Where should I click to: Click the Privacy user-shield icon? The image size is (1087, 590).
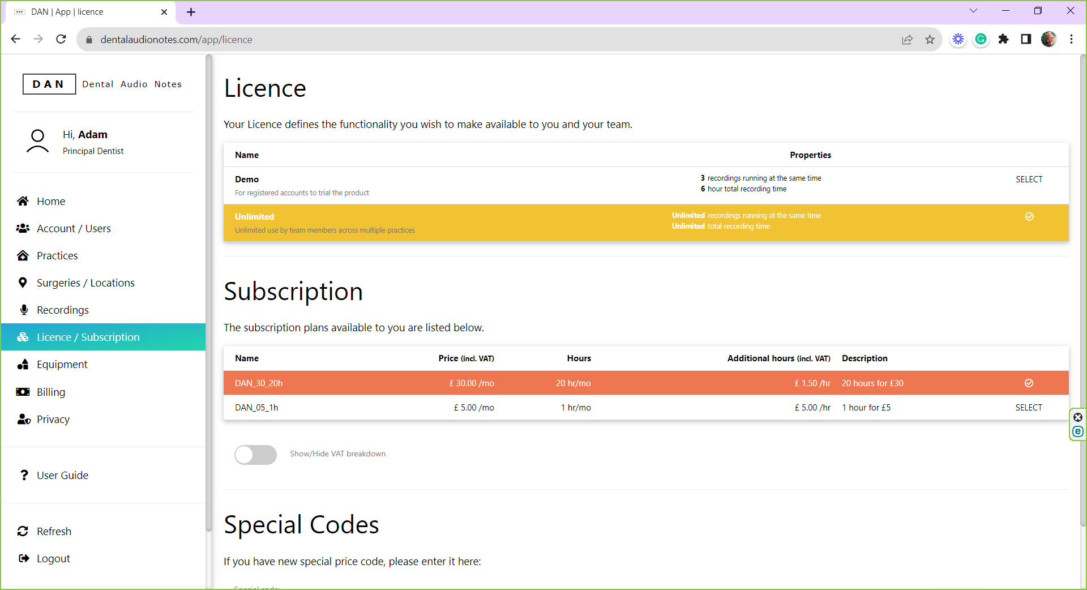click(24, 419)
